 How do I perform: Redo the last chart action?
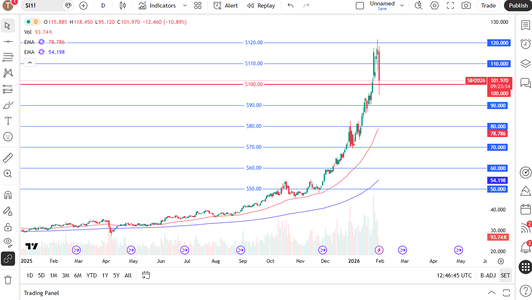pos(306,5)
